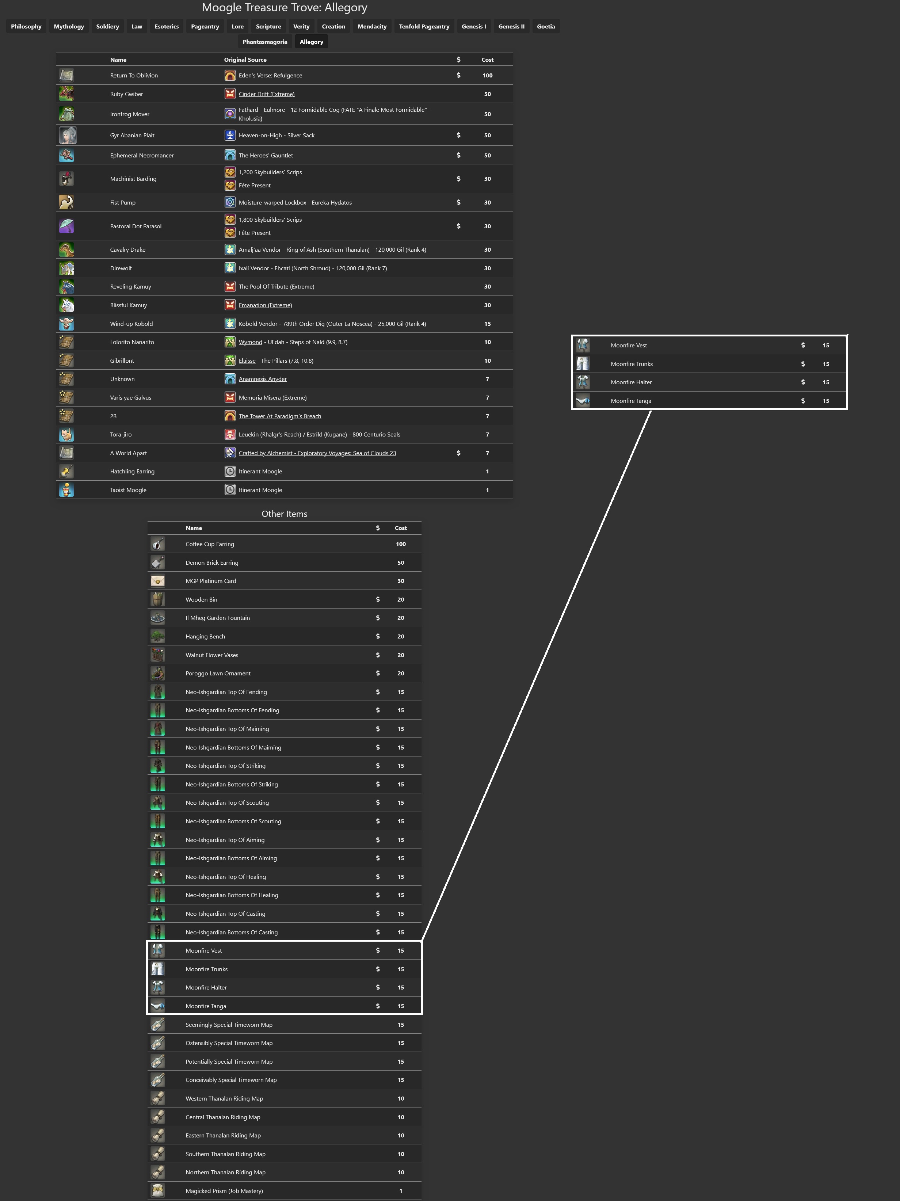This screenshot has width=900, height=1201.
Task: Click the Western Thanalan Riding Map icon
Action: click(x=157, y=1098)
